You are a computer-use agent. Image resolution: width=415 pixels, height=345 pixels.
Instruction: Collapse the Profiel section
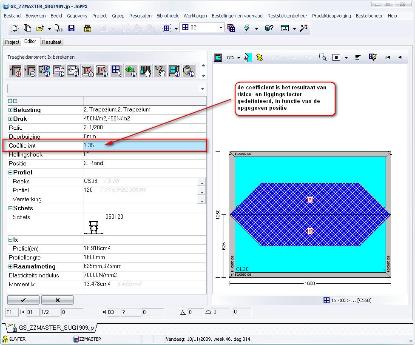10,172
